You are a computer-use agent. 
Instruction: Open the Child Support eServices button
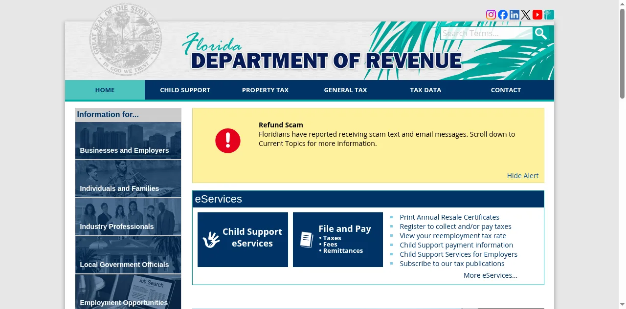[243, 240]
